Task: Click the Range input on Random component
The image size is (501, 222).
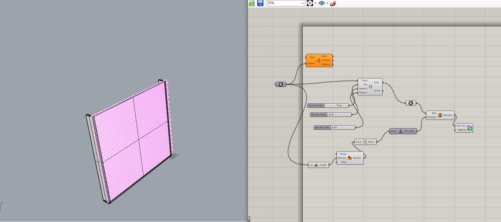Action: click(343, 154)
